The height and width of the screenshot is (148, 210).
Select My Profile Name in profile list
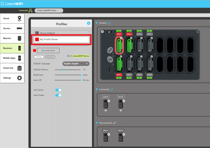pos(61,39)
